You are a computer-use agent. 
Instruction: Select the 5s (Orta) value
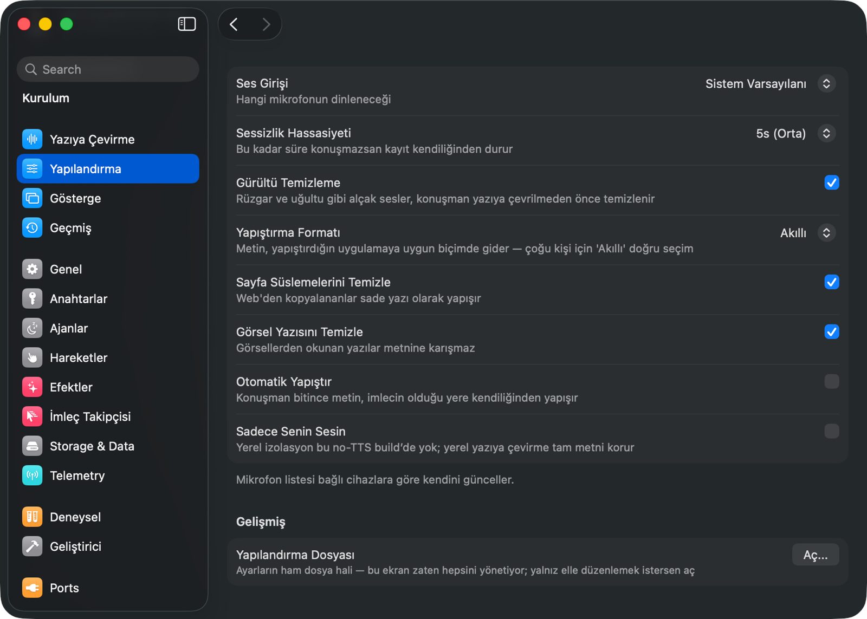click(781, 134)
